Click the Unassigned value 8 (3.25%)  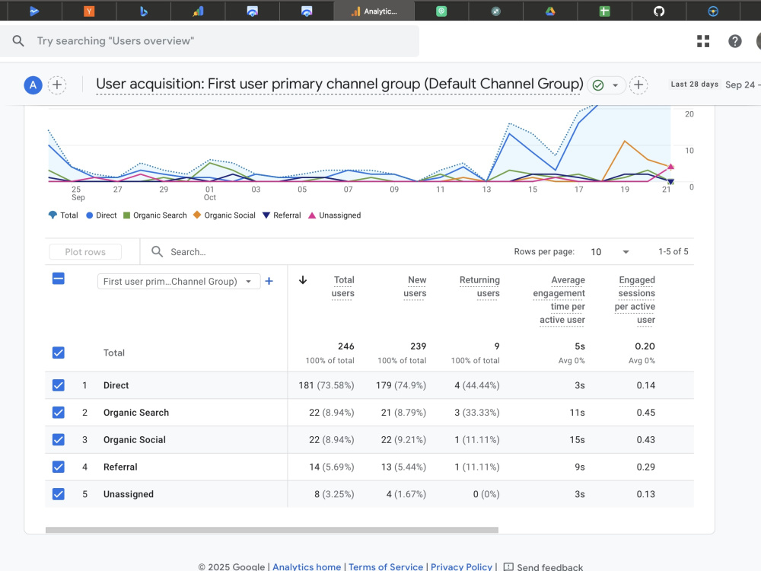(x=334, y=494)
